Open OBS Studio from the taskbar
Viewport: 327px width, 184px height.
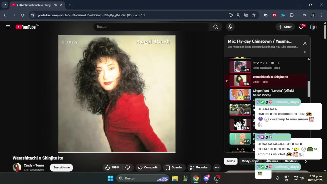click(217, 178)
